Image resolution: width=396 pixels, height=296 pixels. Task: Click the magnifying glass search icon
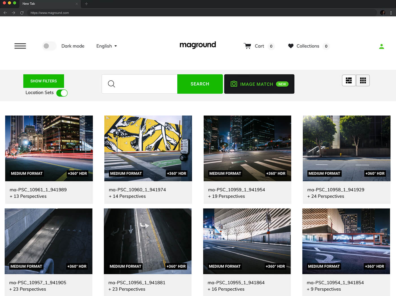111,84
